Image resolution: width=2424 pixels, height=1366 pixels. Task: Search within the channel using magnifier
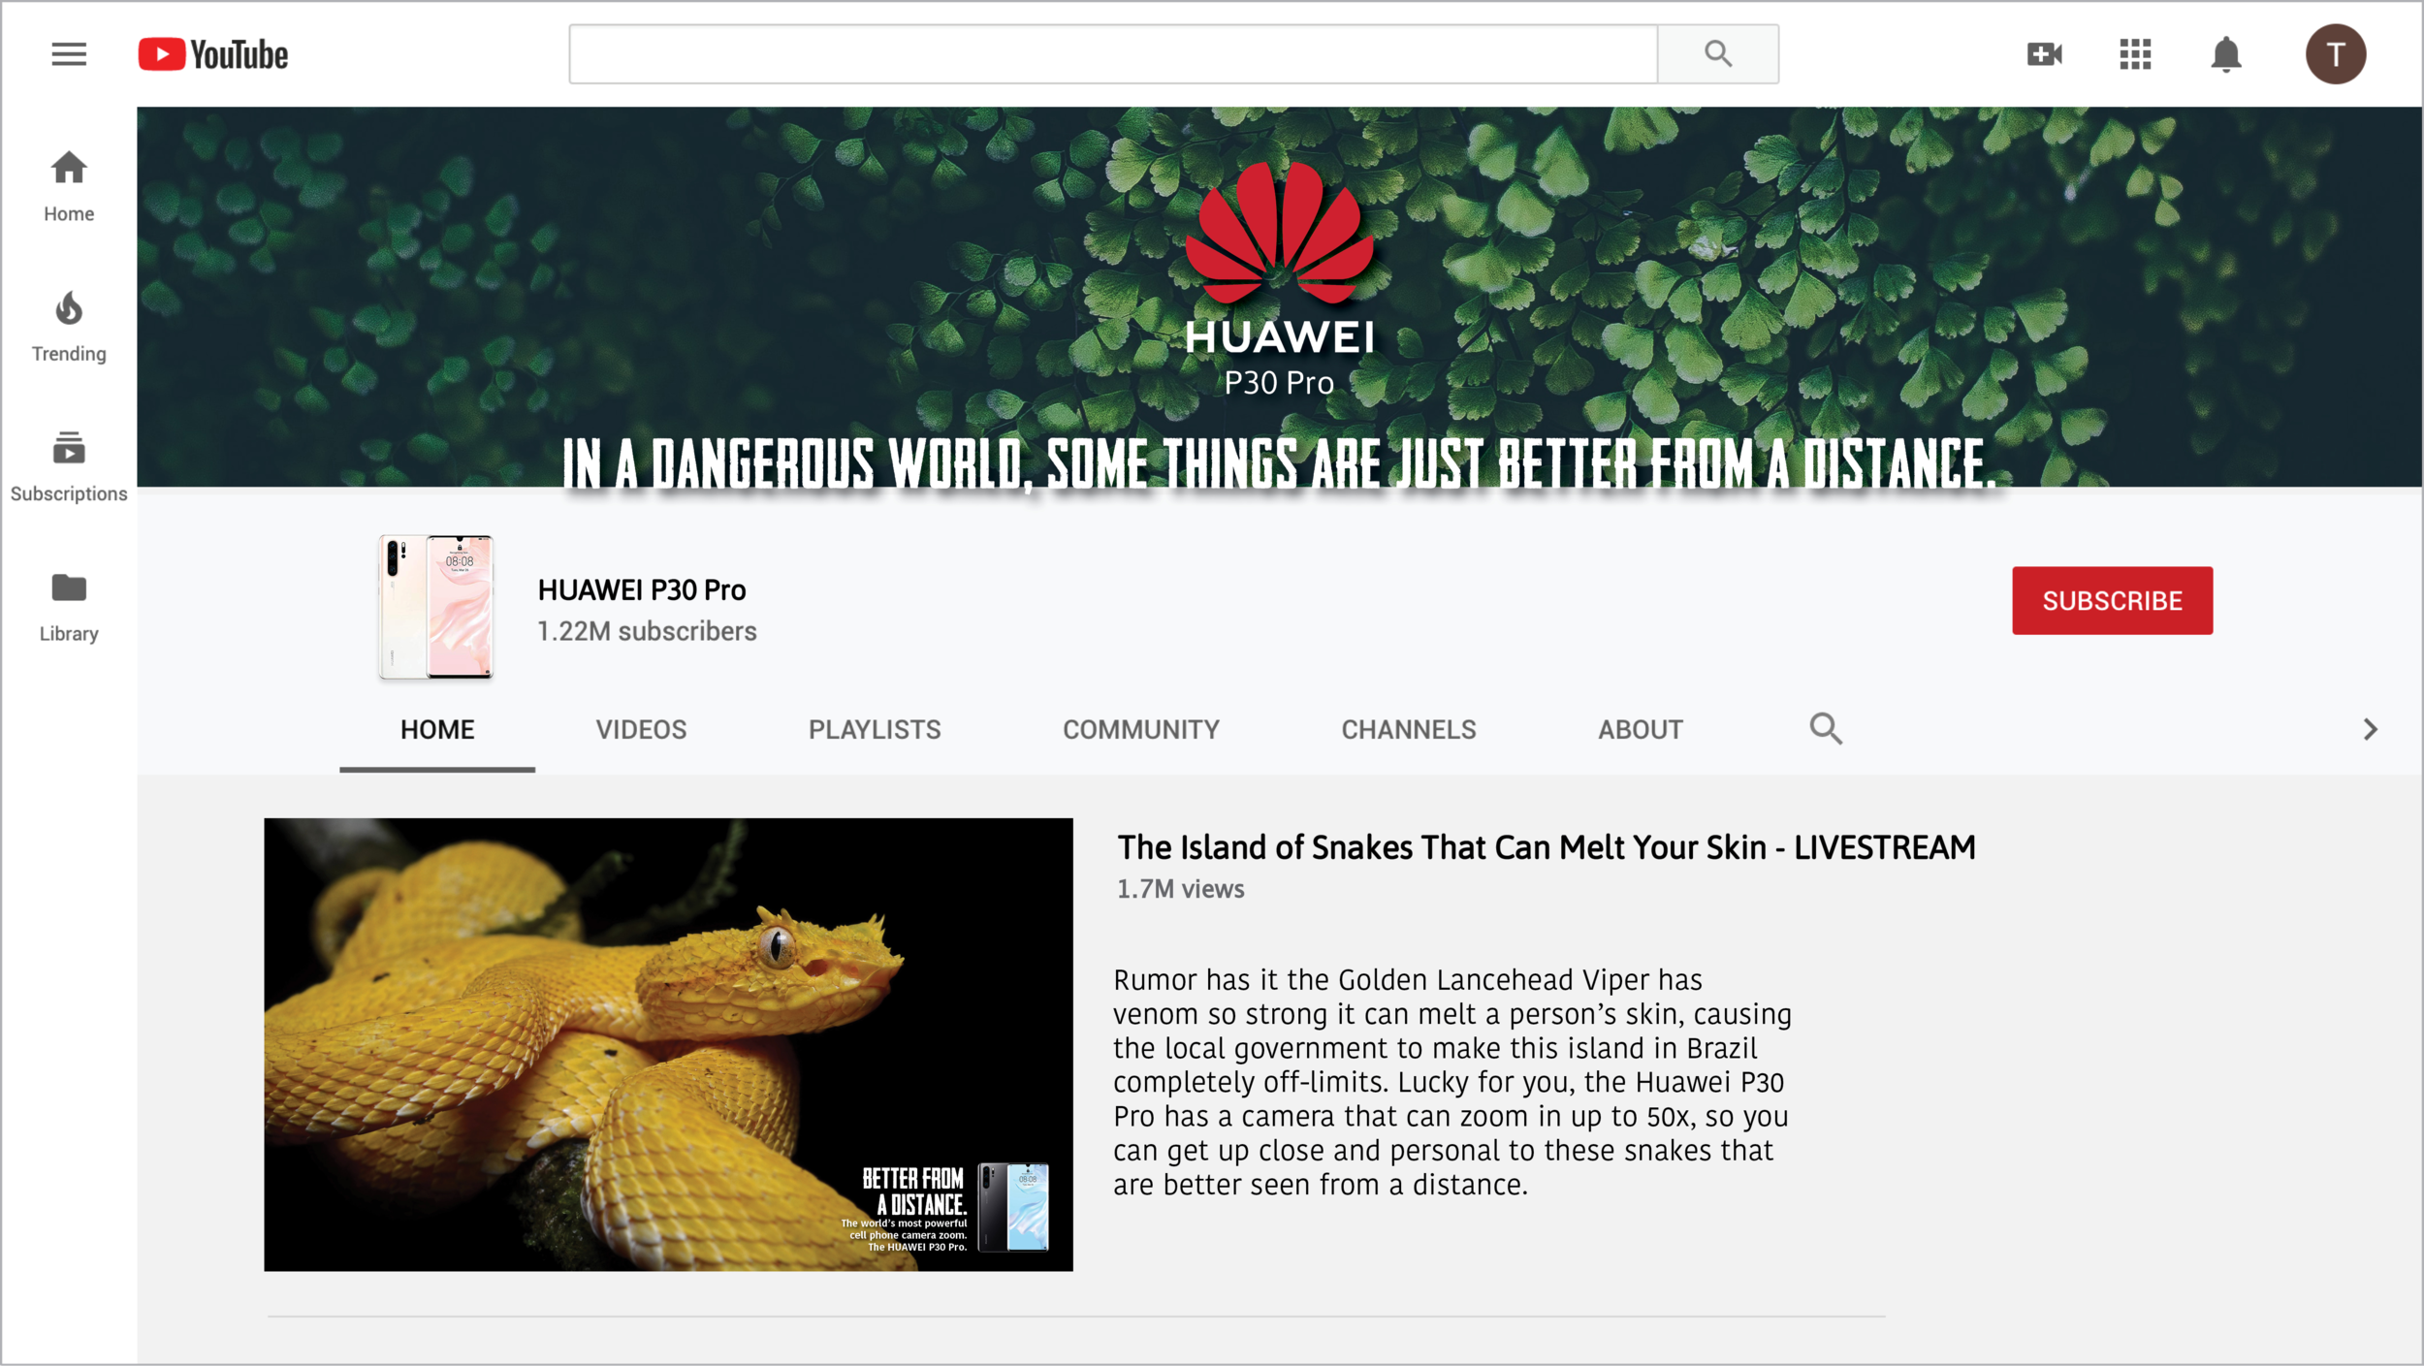point(1826,728)
